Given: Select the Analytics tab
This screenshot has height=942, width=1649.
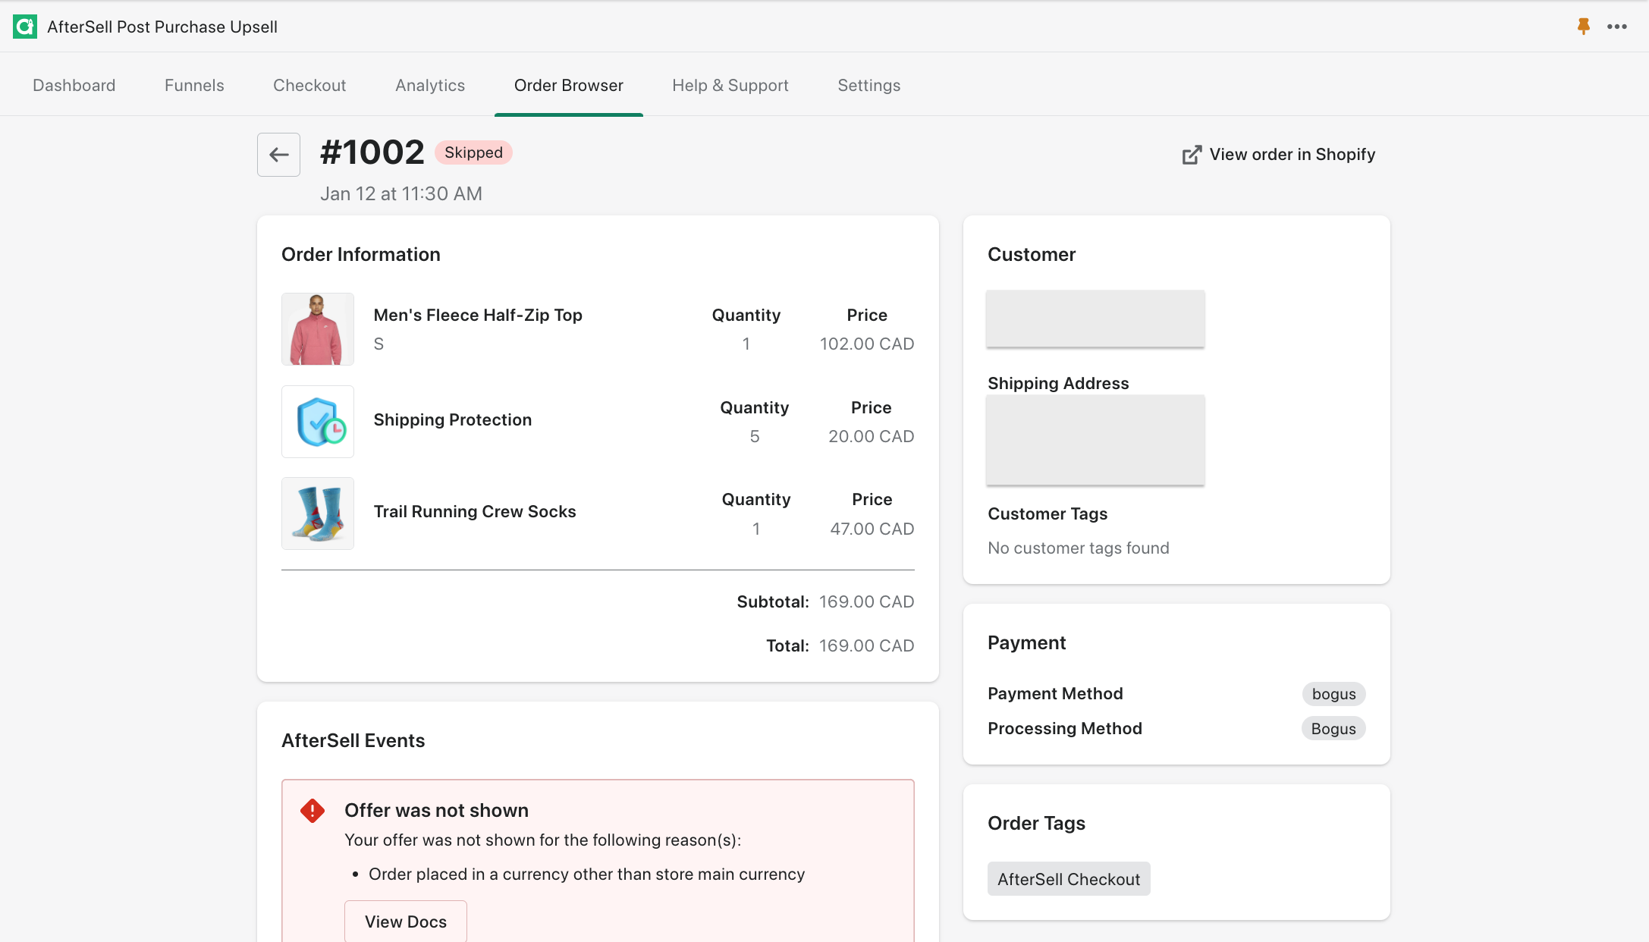Looking at the screenshot, I should [430, 86].
